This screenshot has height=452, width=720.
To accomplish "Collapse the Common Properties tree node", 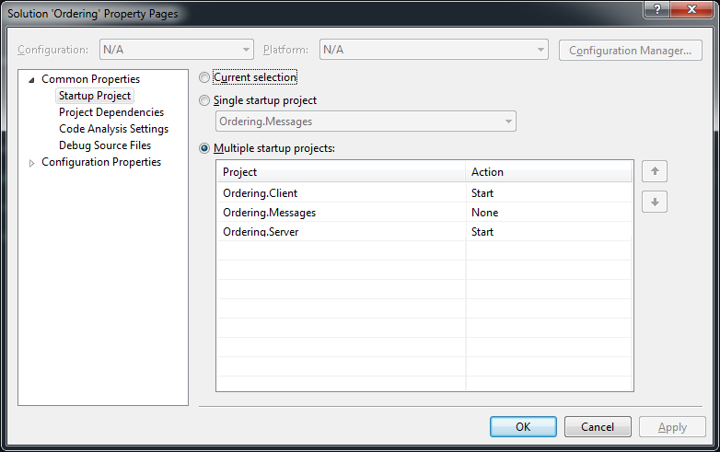I will pyautogui.click(x=31, y=80).
